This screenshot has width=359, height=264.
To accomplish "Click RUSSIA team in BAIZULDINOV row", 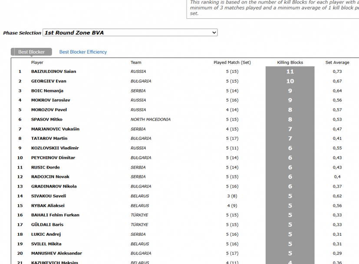I will [138, 72].
